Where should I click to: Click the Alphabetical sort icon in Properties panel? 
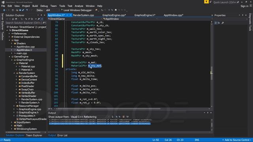click(219, 23)
